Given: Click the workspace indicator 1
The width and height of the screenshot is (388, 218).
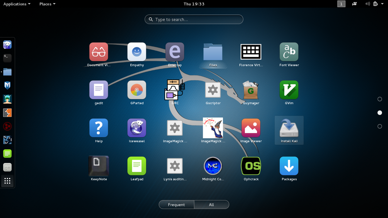Looking at the screenshot, I should pyautogui.click(x=341, y=4).
